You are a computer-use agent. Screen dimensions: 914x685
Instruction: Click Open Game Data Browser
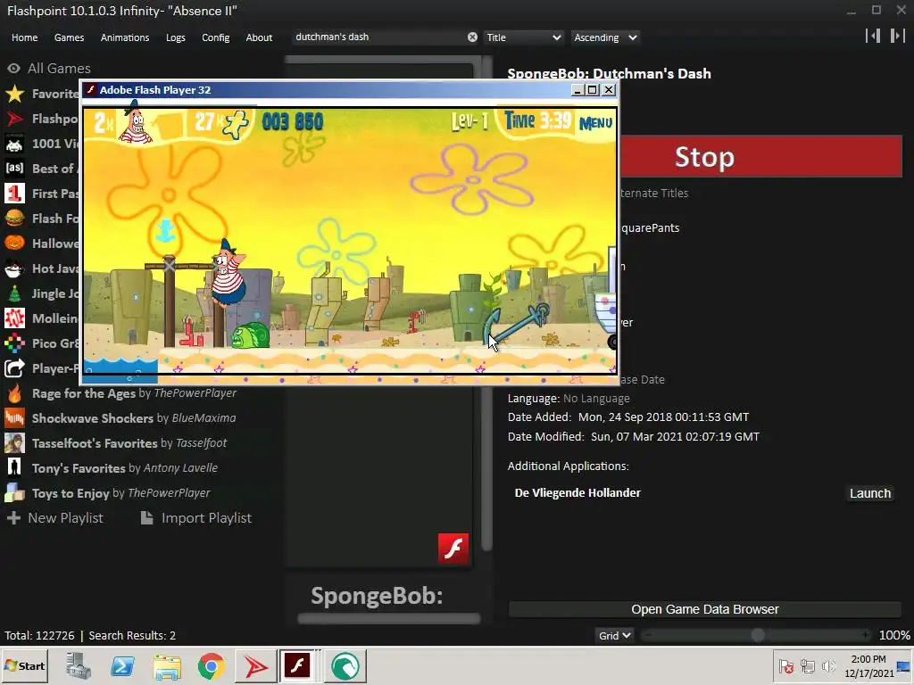tap(705, 609)
